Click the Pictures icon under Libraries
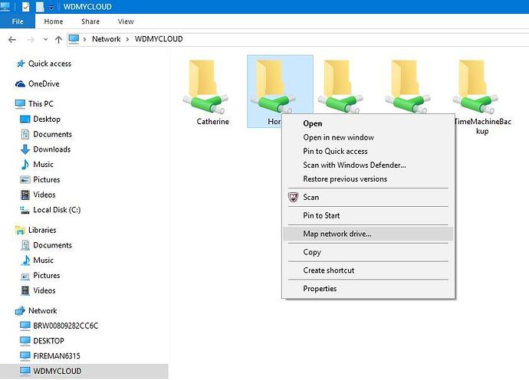Screen dimensions: 529x380 25,276
